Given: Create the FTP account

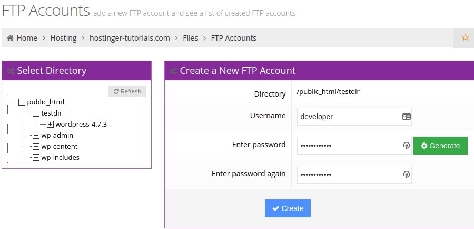Looking at the screenshot, I should tap(288, 208).
